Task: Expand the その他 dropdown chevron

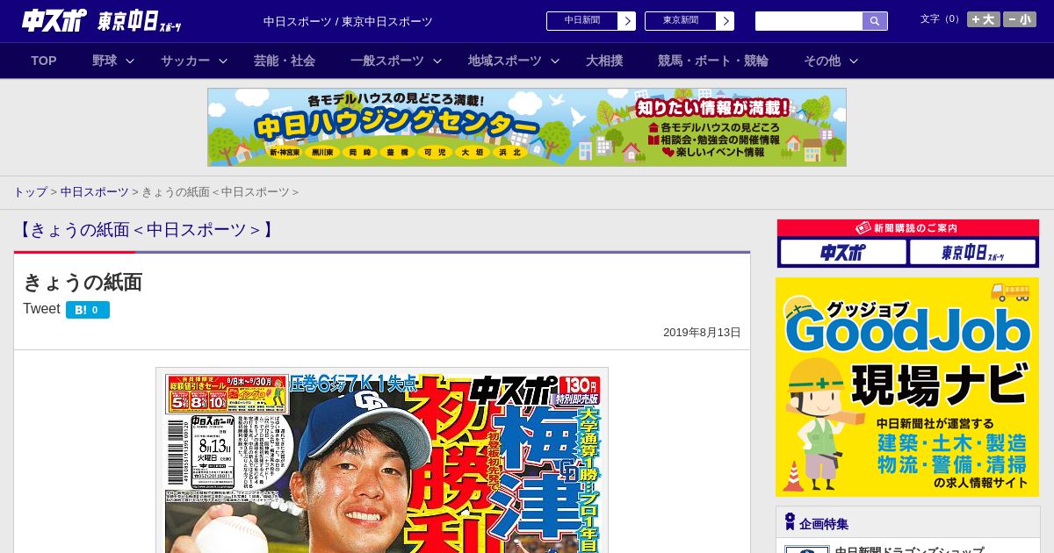Action: coord(854,61)
